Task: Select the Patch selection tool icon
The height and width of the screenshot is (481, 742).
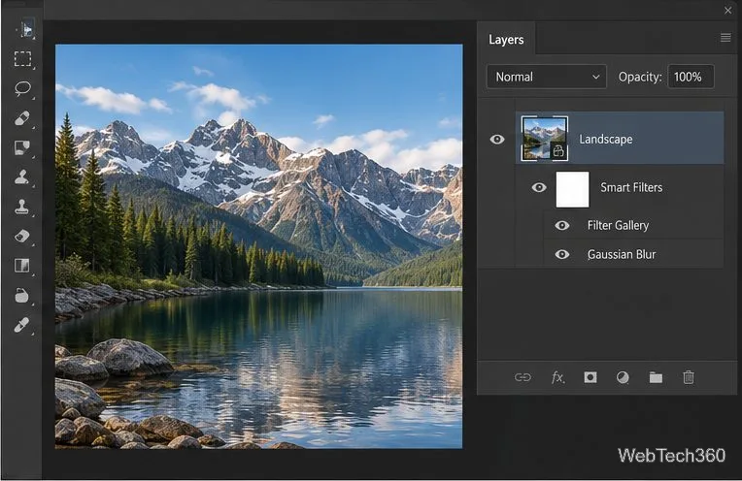Action: (22, 148)
